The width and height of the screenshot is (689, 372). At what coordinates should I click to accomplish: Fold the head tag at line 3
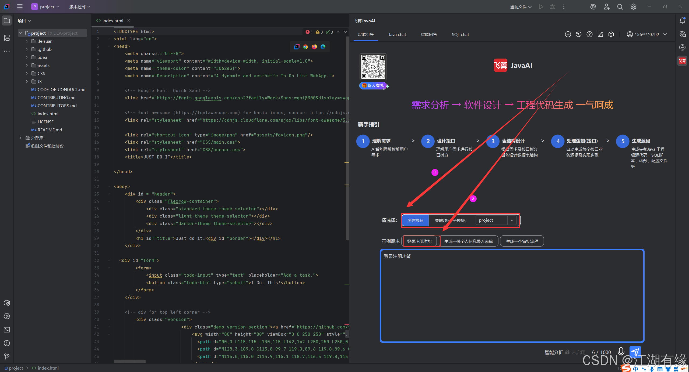tap(109, 46)
